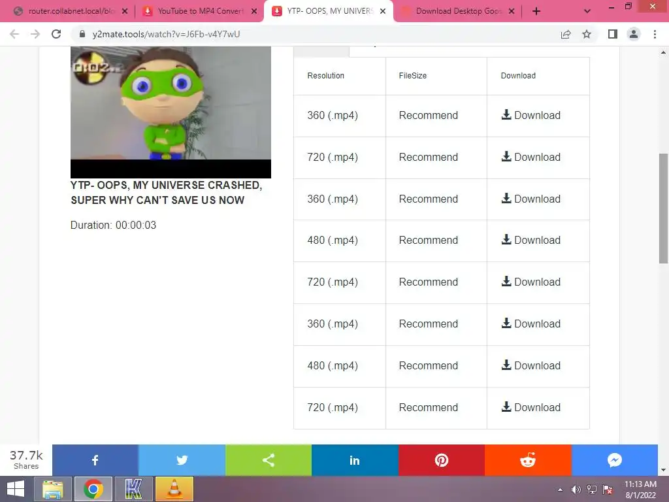669x502 pixels.
Task: Go back to the previous page
Action: coord(14,34)
